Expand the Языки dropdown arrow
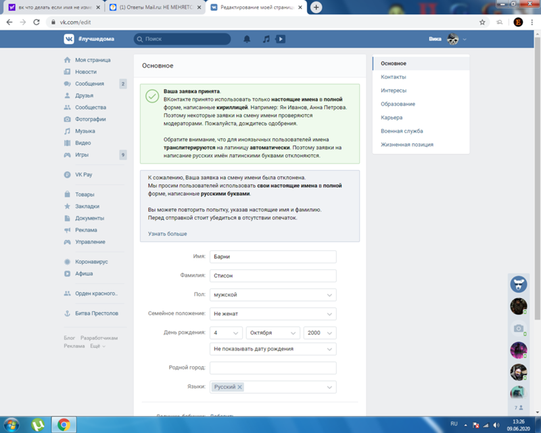This screenshot has height=433, width=541. tap(329, 387)
